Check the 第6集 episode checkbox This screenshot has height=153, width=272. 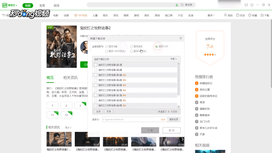pos(95,90)
